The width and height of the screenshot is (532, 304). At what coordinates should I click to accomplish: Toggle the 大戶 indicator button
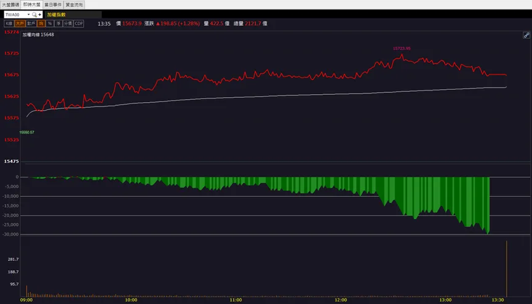[x=20, y=23]
